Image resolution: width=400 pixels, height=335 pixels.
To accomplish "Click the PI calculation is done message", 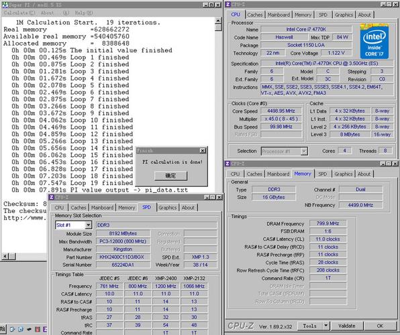I will click(x=172, y=161).
